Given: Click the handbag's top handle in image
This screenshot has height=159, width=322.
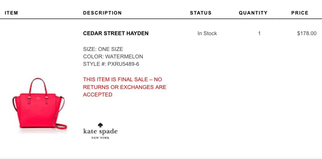Looking at the screenshot, I should [38, 86].
